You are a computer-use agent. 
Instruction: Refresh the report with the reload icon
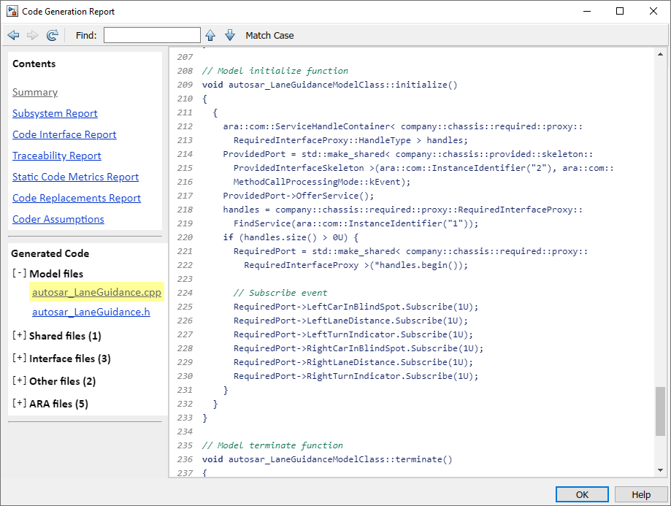tap(53, 36)
